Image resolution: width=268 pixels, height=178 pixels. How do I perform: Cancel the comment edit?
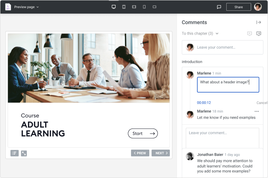(262, 103)
